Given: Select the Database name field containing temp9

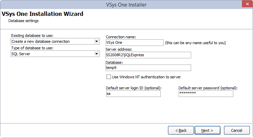Looking at the screenshot, I should (148, 68).
